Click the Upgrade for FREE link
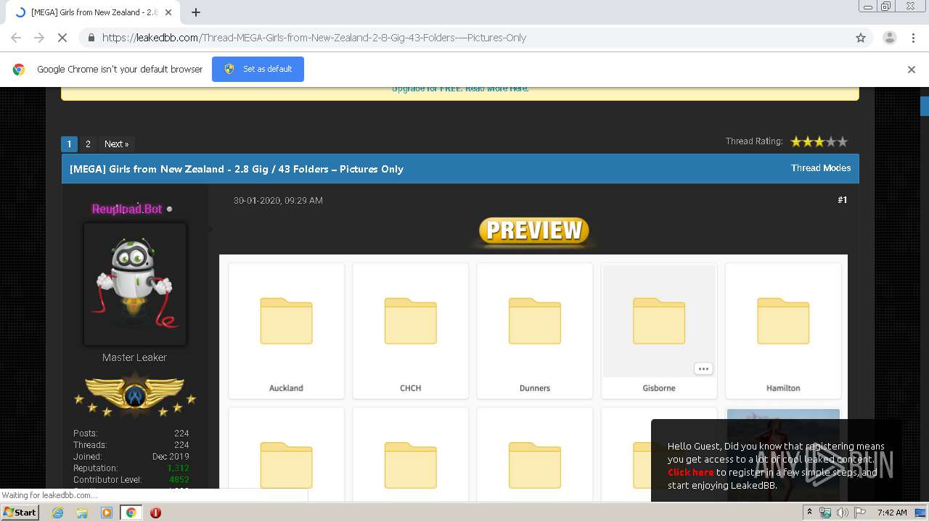Viewport: 929px width, 522px height. [460, 88]
